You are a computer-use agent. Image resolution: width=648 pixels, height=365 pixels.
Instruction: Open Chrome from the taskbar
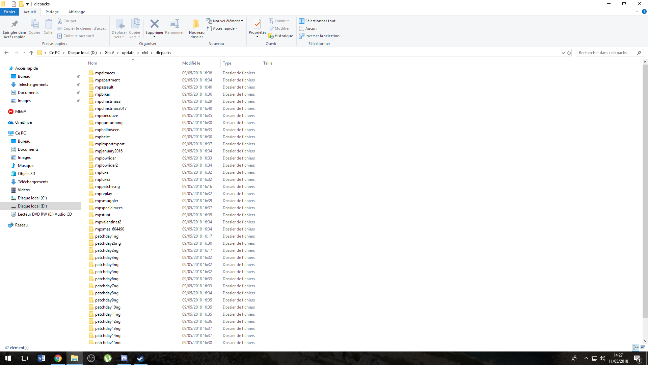pos(58,358)
